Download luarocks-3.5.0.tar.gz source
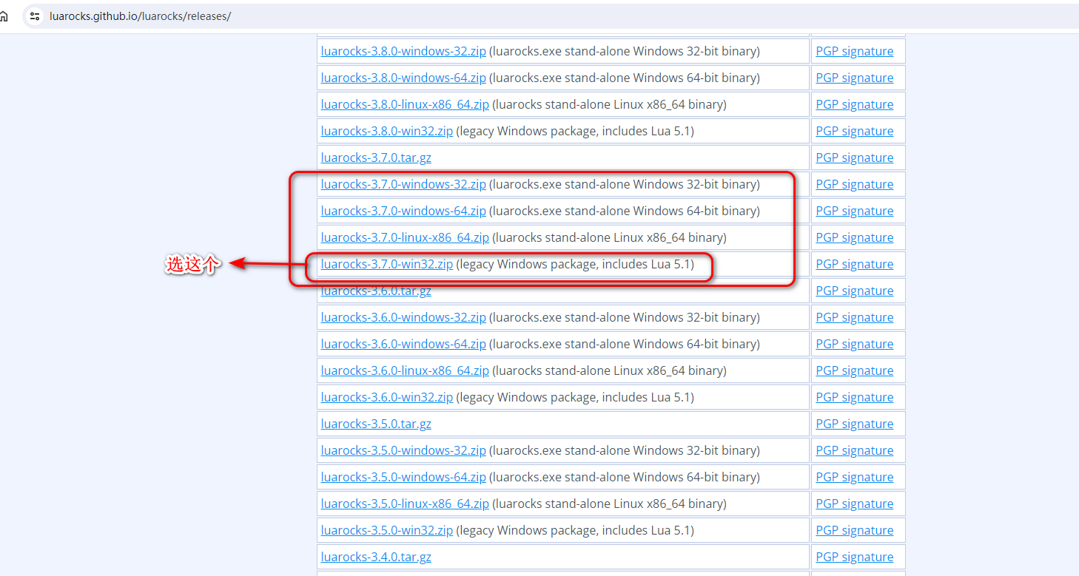Screen dimensions: 1079x576 376,424
